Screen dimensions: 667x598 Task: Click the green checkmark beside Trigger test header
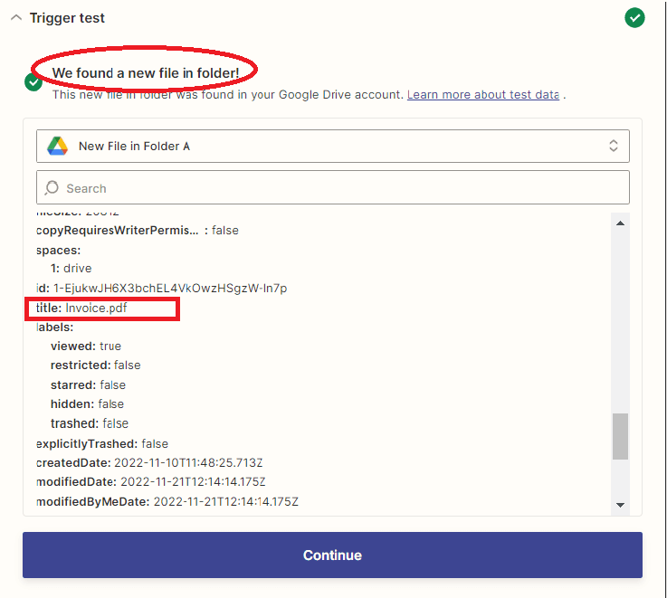[x=634, y=18]
